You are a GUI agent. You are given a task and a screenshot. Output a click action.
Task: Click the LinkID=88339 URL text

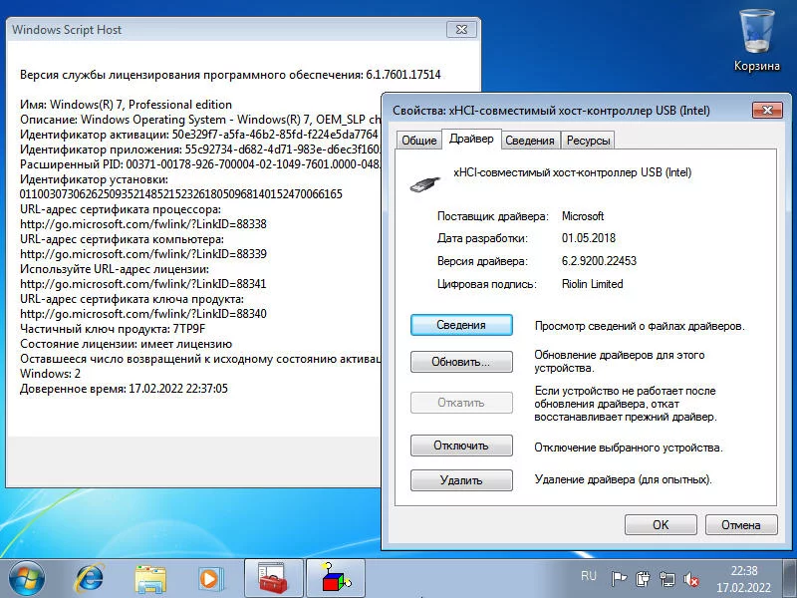(143, 254)
